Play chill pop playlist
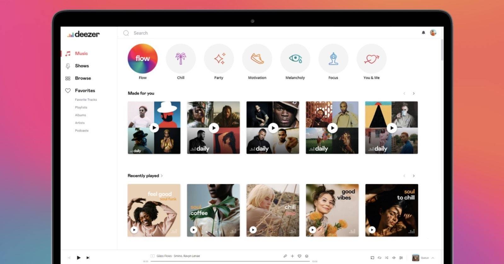The height and width of the screenshot is (264, 504). 253,230
